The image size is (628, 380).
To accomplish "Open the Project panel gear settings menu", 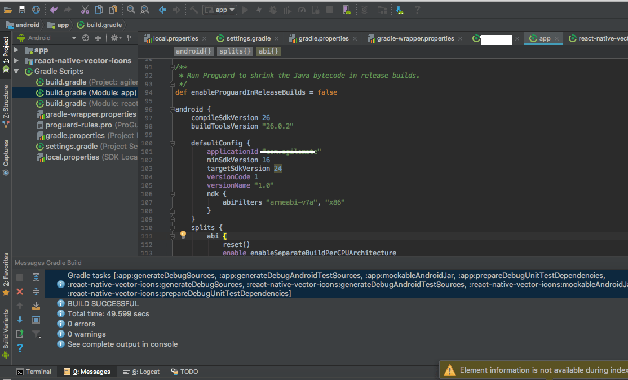I will pos(116,38).
